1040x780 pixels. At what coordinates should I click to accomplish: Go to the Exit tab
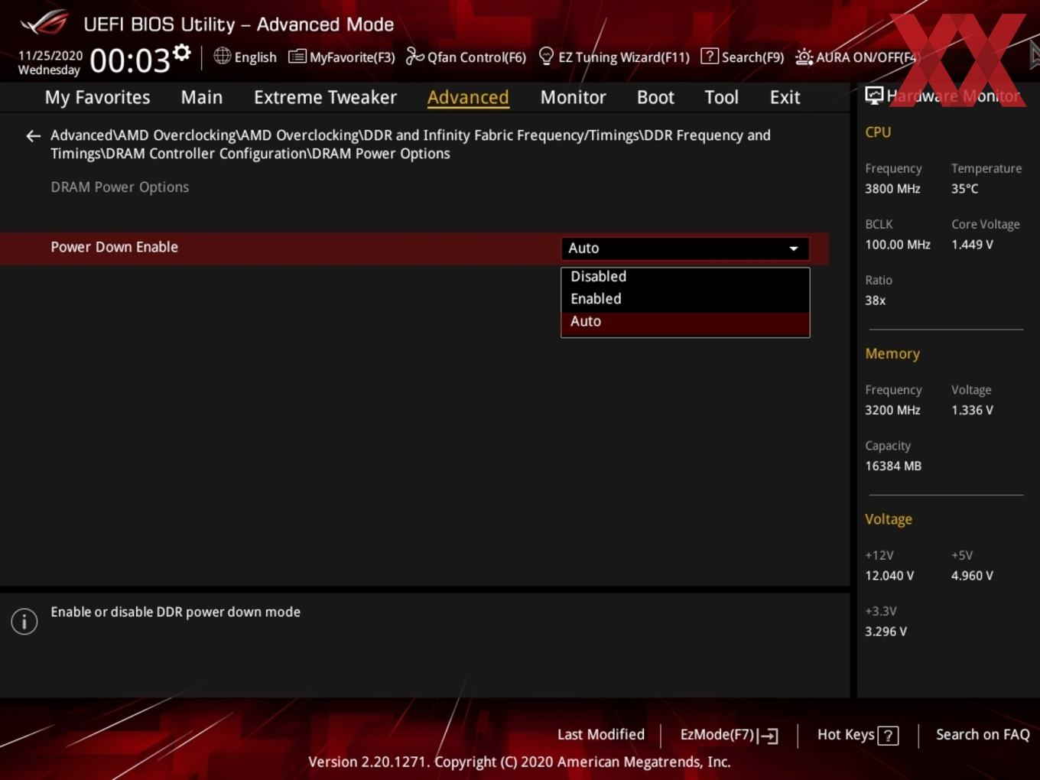[785, 97]
